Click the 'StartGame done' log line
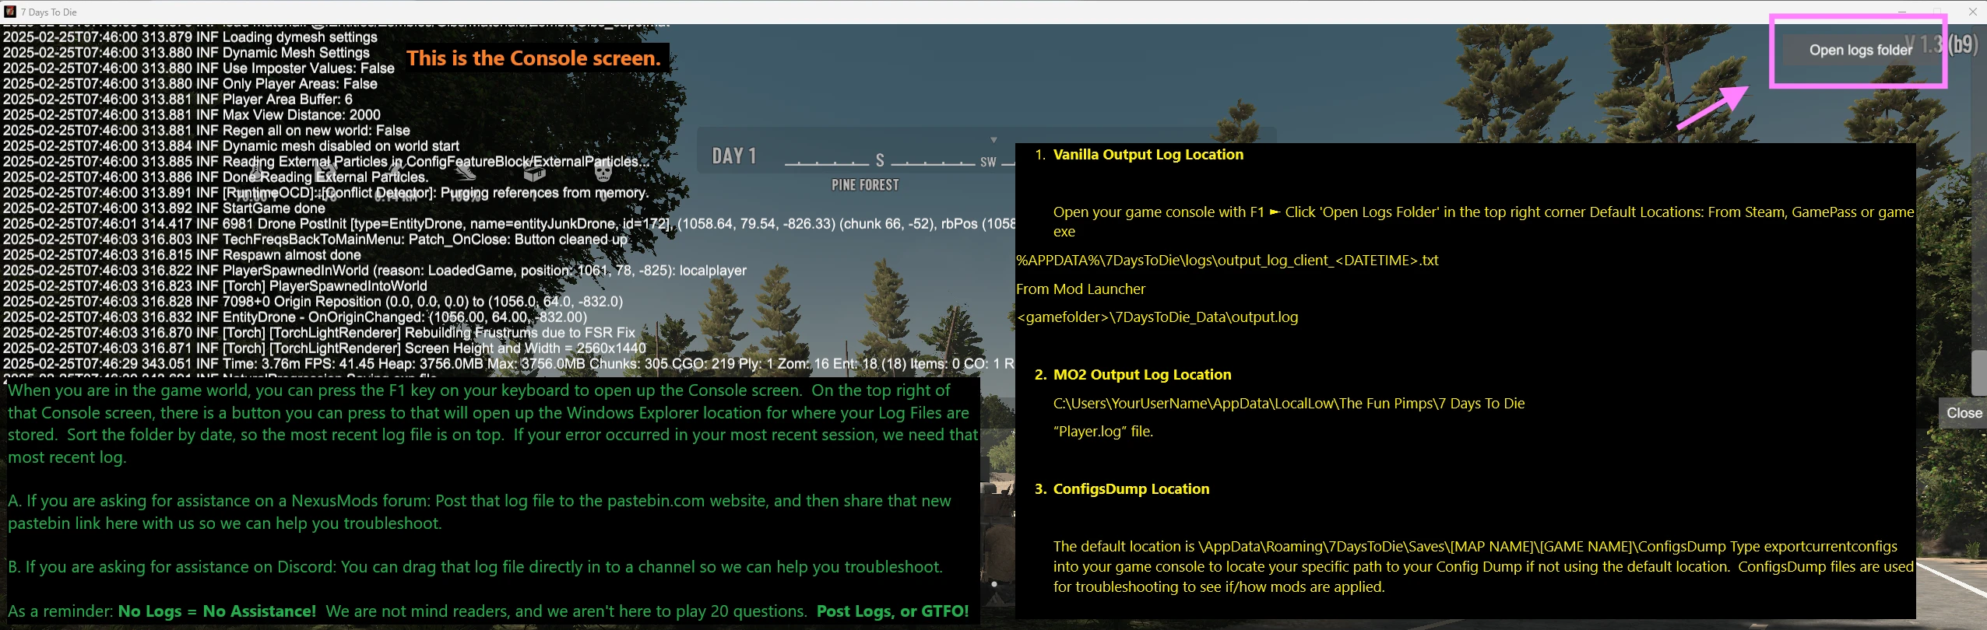The width and height of the screenshot is (1987, 630). 164,208
